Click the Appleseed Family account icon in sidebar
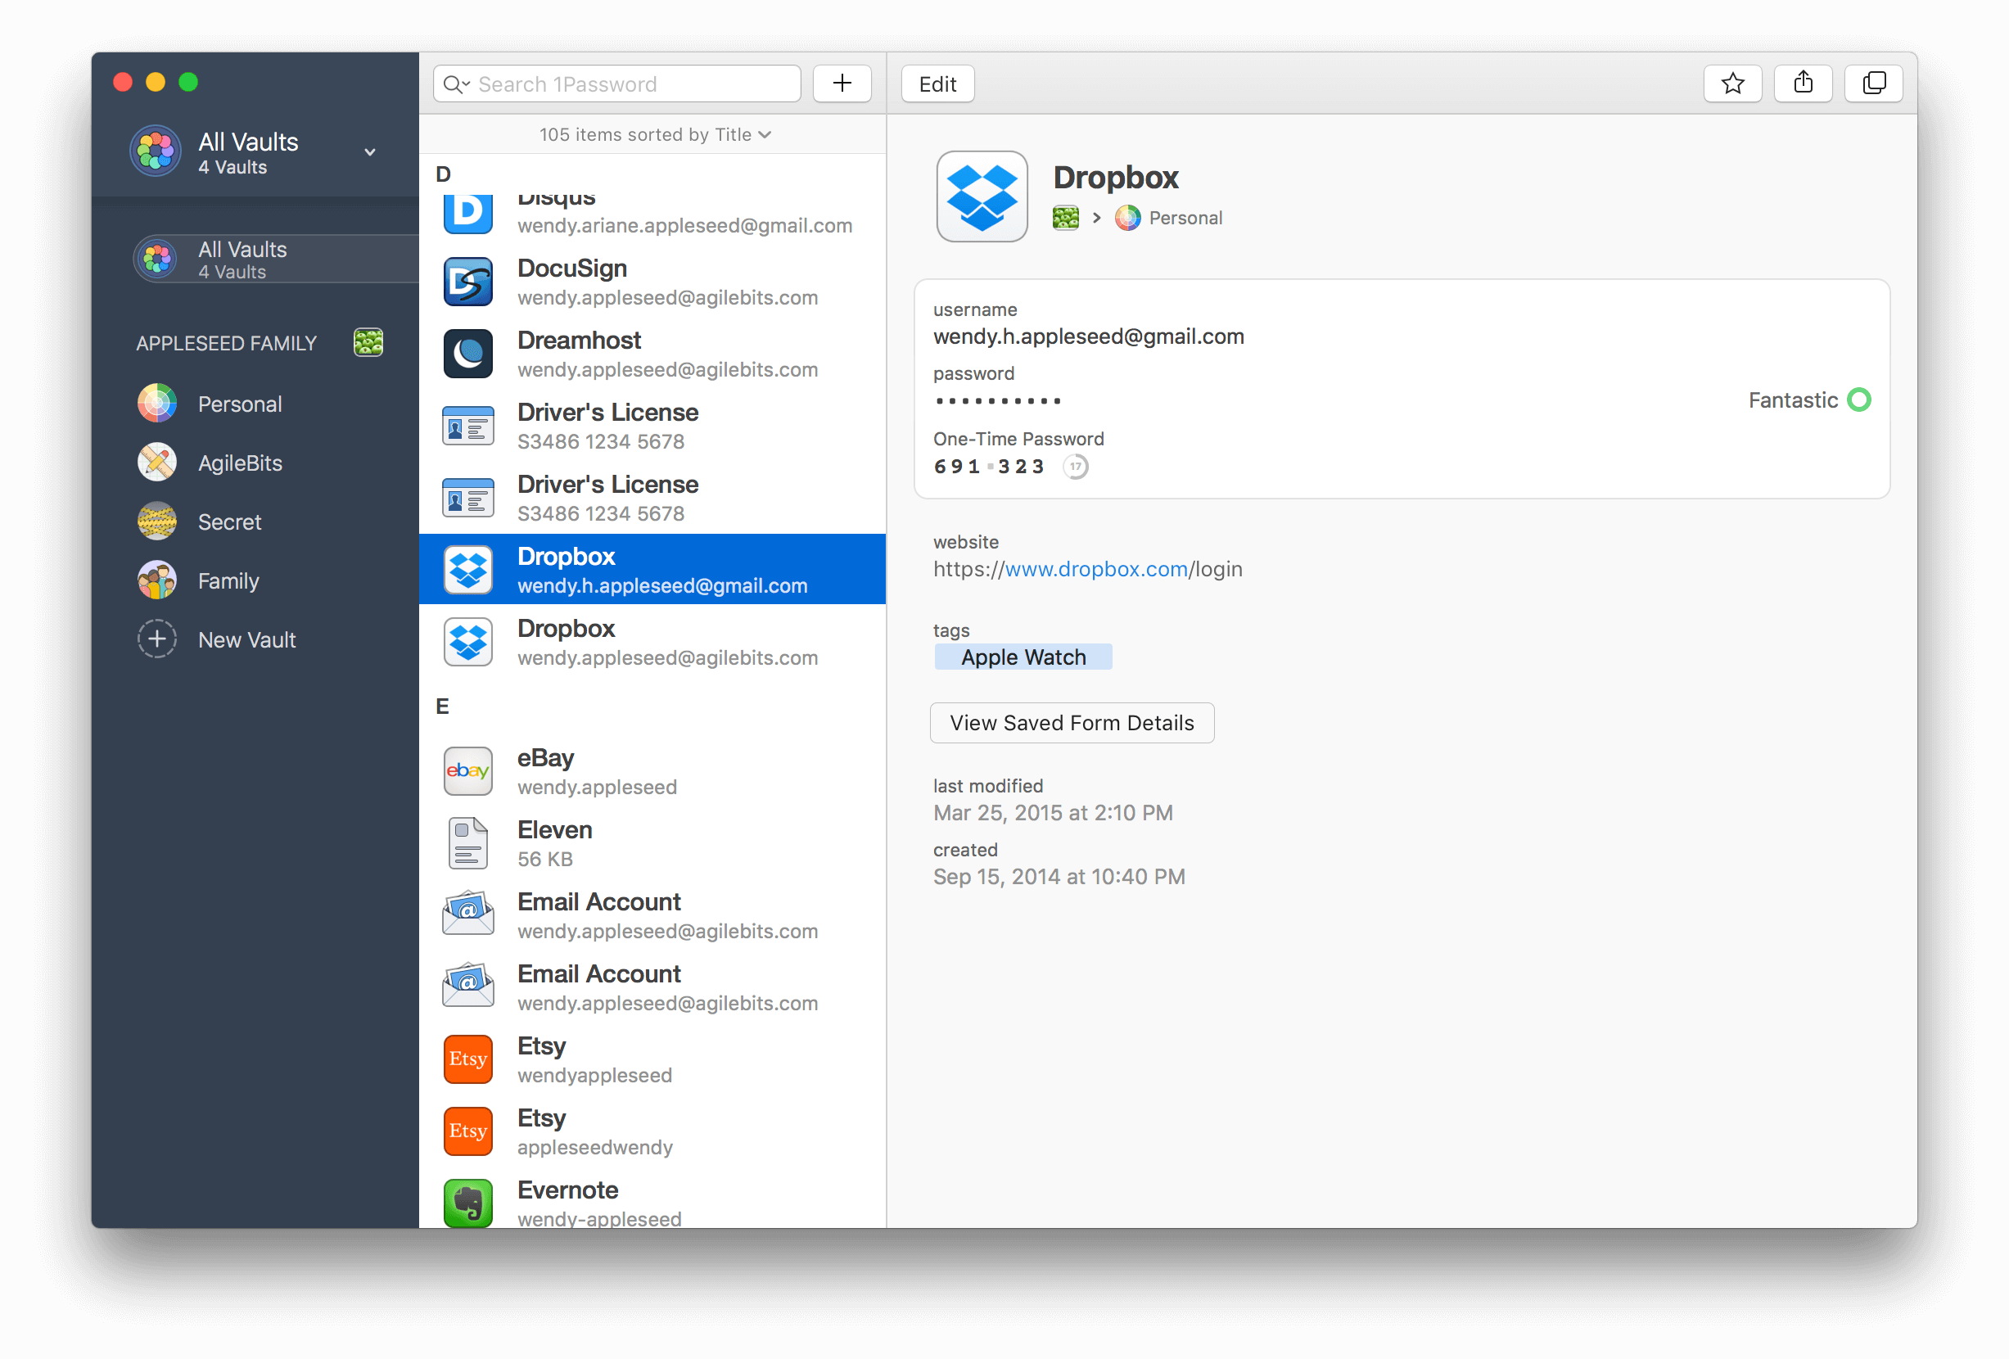 (x=368, y=342)
